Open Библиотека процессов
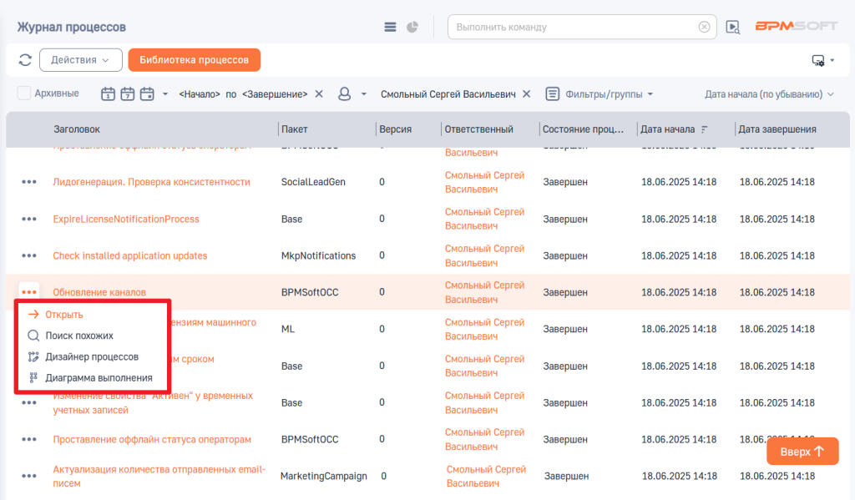The width and height of the screenshot is (855, 500). (194, 60)
